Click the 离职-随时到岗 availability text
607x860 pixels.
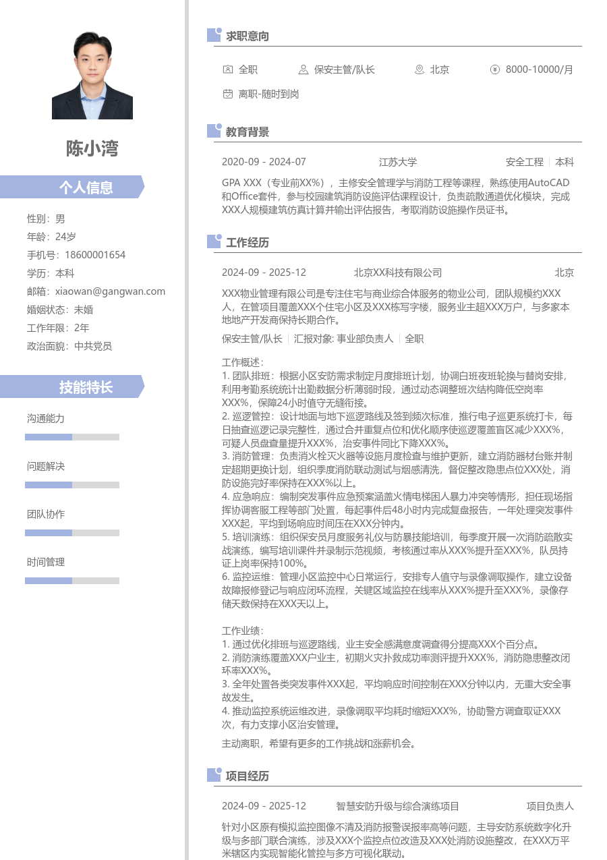click(269, 94)
